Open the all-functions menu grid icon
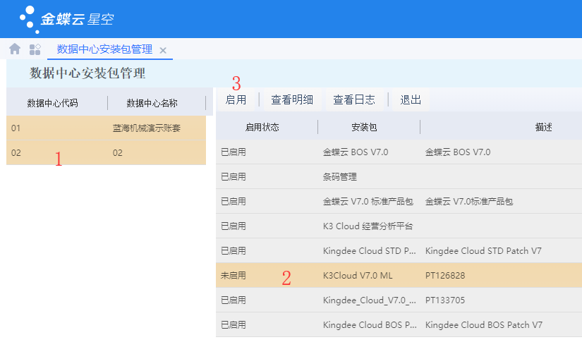Screen dimensions: 582x347 coord(35,49)
